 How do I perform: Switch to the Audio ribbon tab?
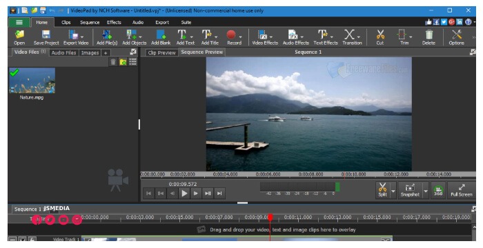(138, 22)
